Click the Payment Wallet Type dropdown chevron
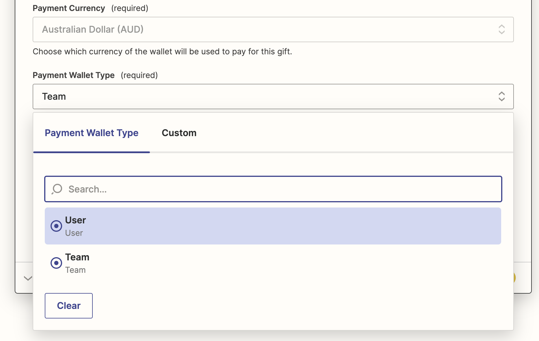539x341 pixels. pyautogui.click(x=502, y=97)
